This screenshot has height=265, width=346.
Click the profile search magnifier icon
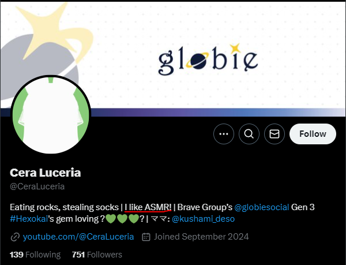click(x=249, y=134)
